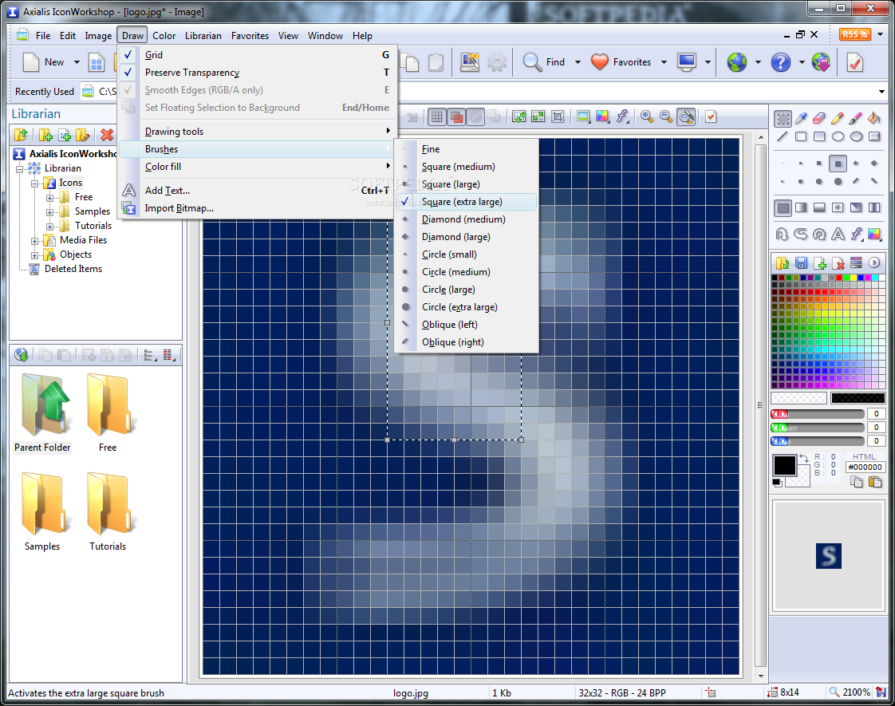Select the Pencil tool
The width and height of the screenshot is (895, 706).
click(x=838, y=118)
